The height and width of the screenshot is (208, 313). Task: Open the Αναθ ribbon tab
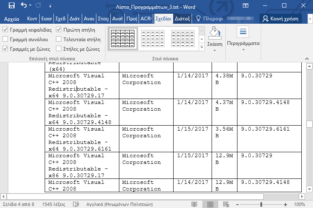117,19
